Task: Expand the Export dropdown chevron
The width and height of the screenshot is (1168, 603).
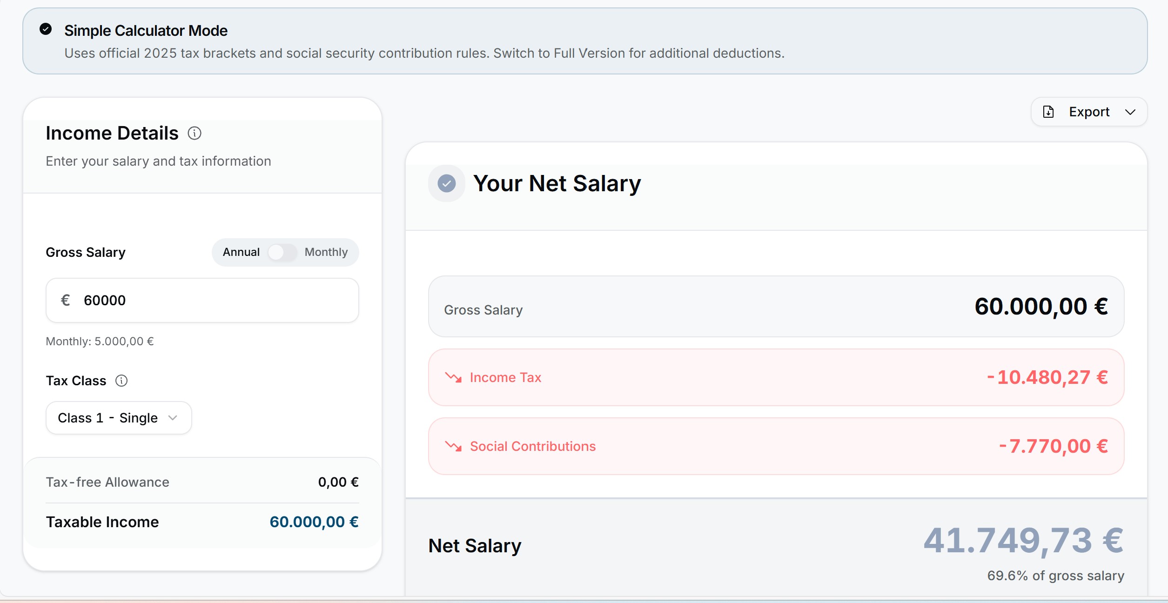Action: pos(1130,112)
